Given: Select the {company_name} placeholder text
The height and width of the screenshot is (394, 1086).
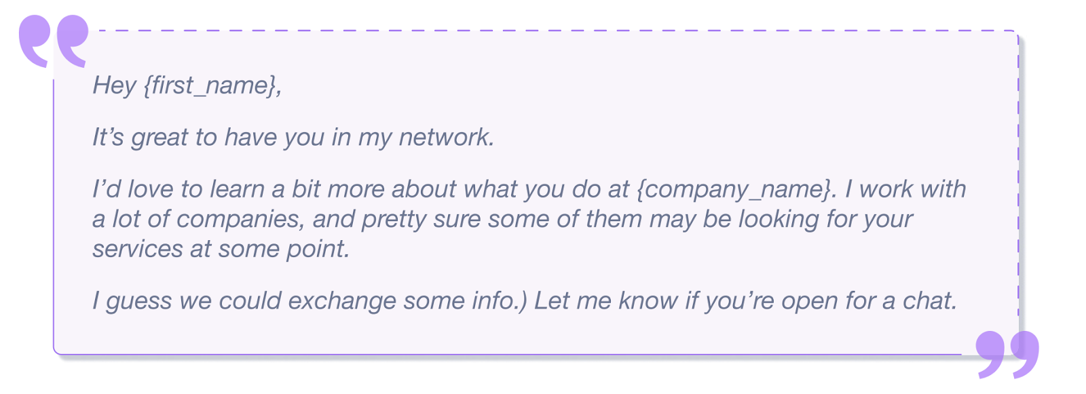Looking at the screenshot, I should (x=733, y=189).
